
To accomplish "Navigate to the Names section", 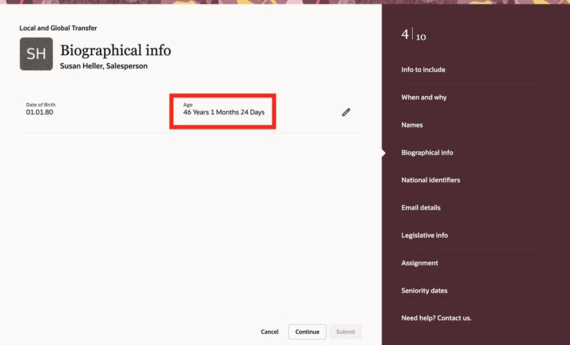I will (x=412, y=125).
